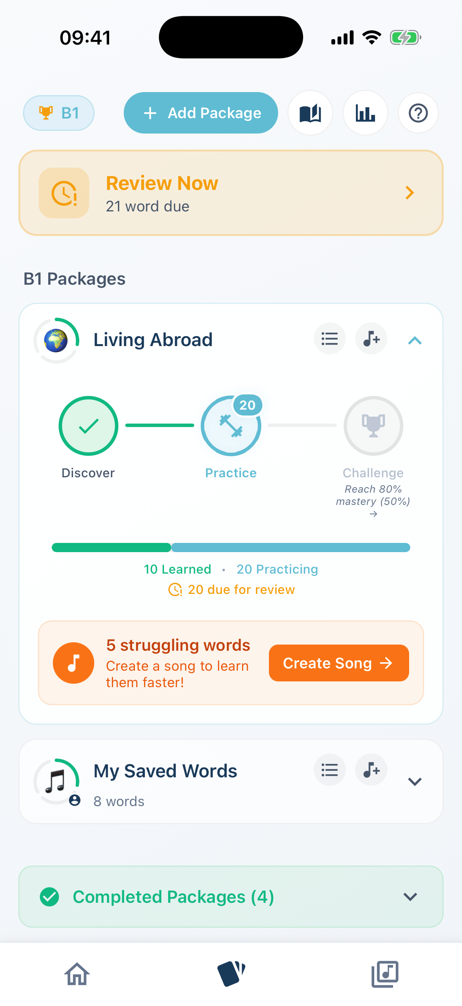Open the statistics bar chart icon
This screenshot has height=1006, width=462.
point(365,113)
